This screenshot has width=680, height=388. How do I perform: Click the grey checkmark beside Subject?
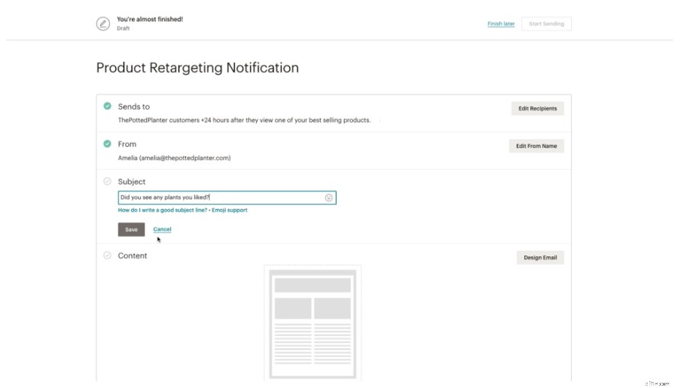pos(107,181)
